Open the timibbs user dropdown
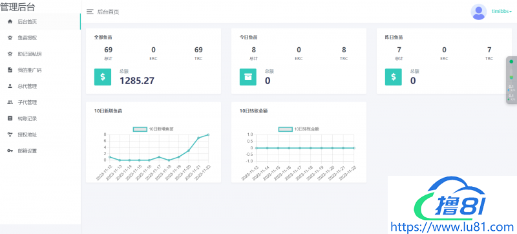Image resolution: width=517 pixels, height=234 pixels. [501, 12]
